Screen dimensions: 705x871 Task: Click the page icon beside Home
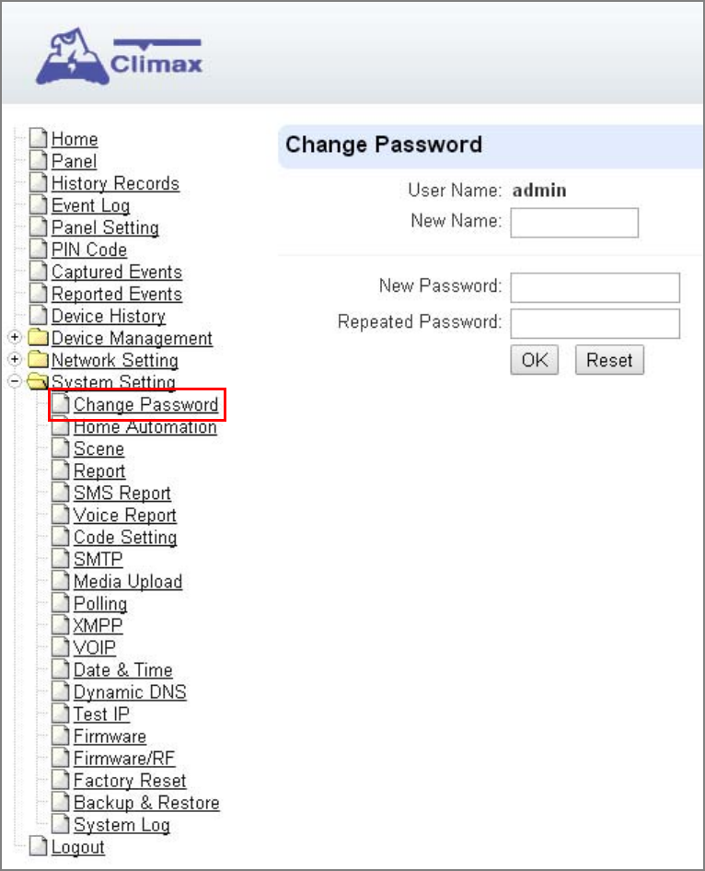39,138
